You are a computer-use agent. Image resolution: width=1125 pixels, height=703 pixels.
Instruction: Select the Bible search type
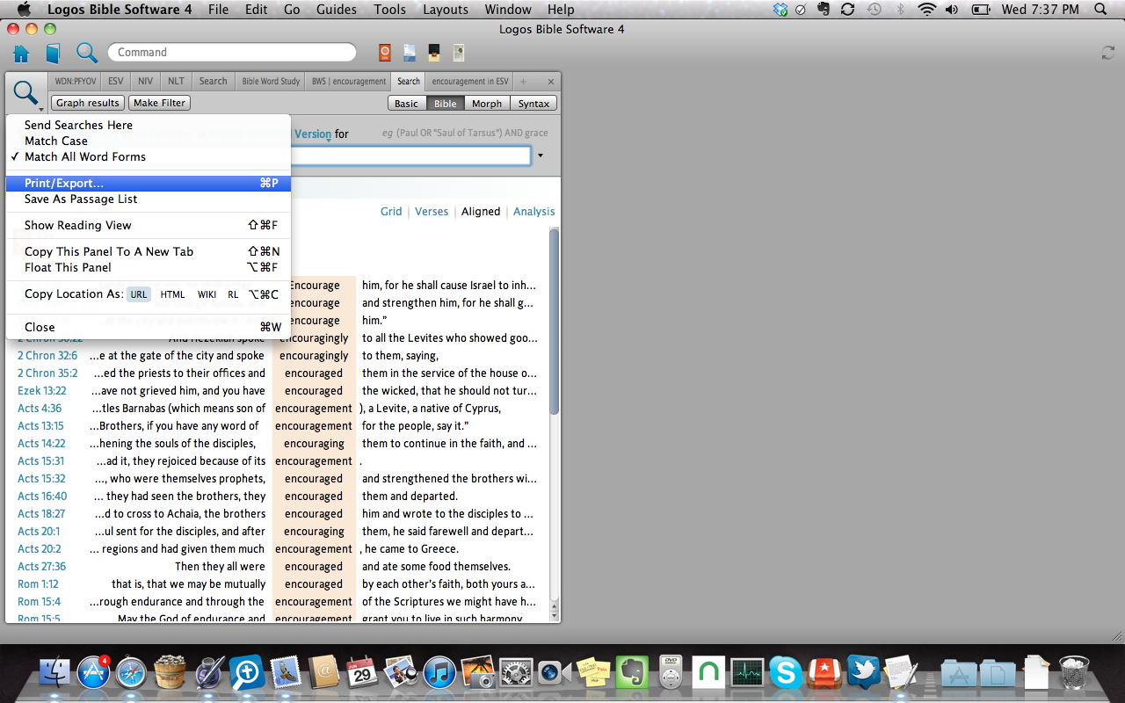tap(446, 103)
